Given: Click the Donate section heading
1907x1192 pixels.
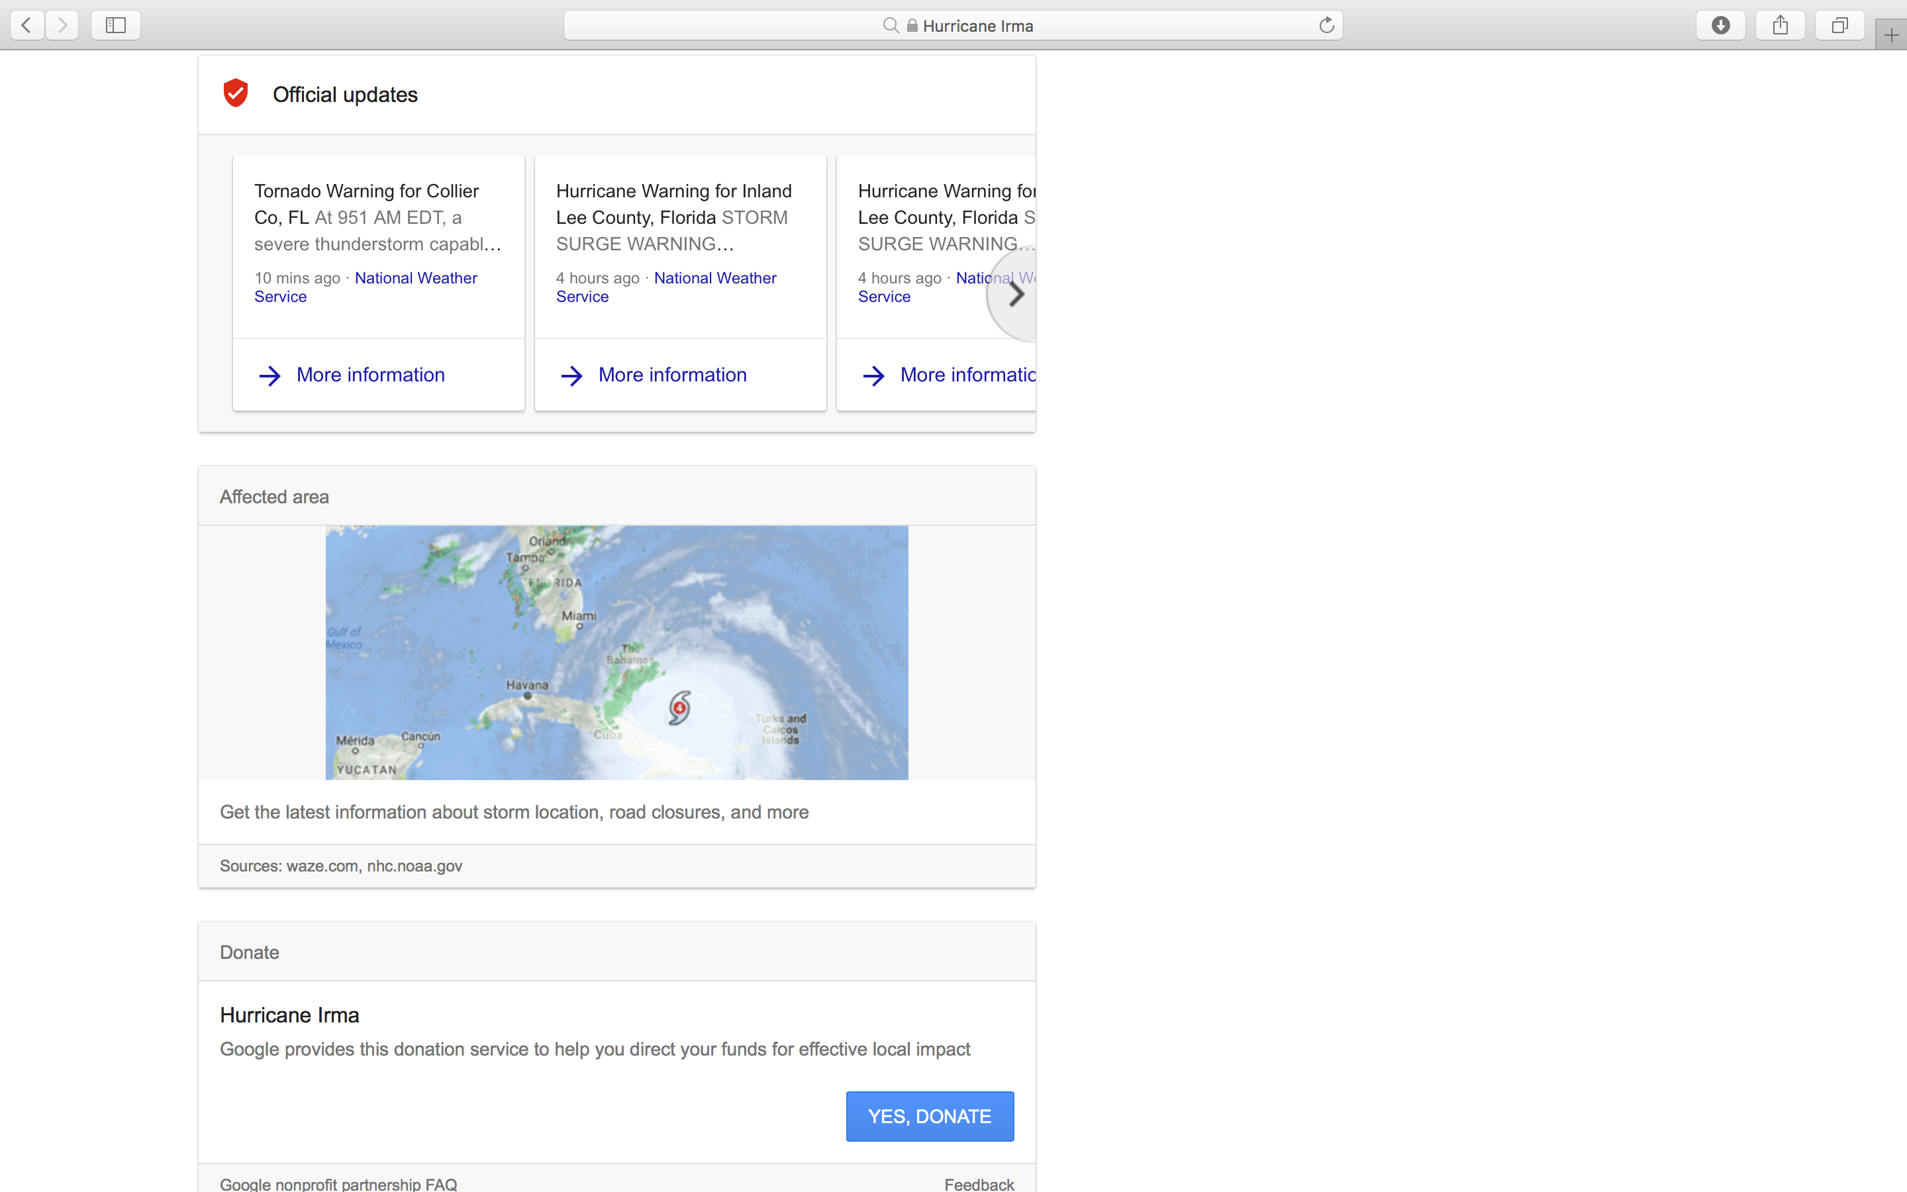Looking at the screenshot, I should (249, 952).
